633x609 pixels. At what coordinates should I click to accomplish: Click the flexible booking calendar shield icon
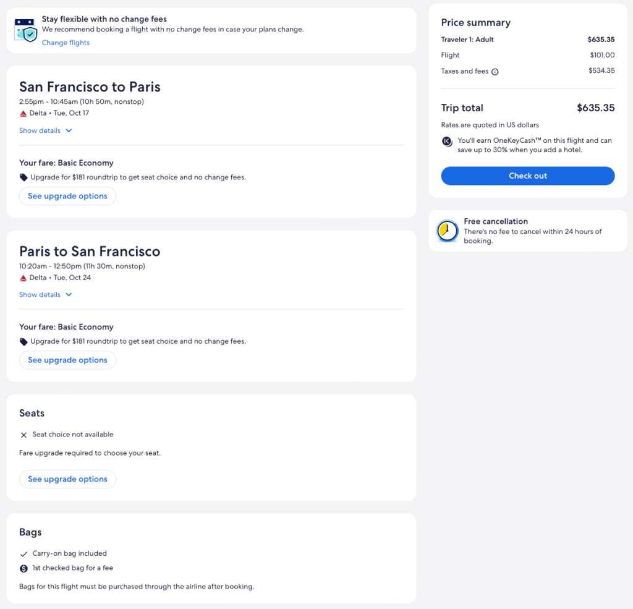(x=25, y=30)
